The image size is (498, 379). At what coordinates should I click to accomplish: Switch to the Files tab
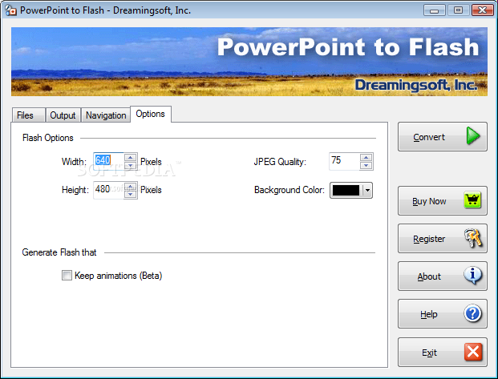pos(29,115)
